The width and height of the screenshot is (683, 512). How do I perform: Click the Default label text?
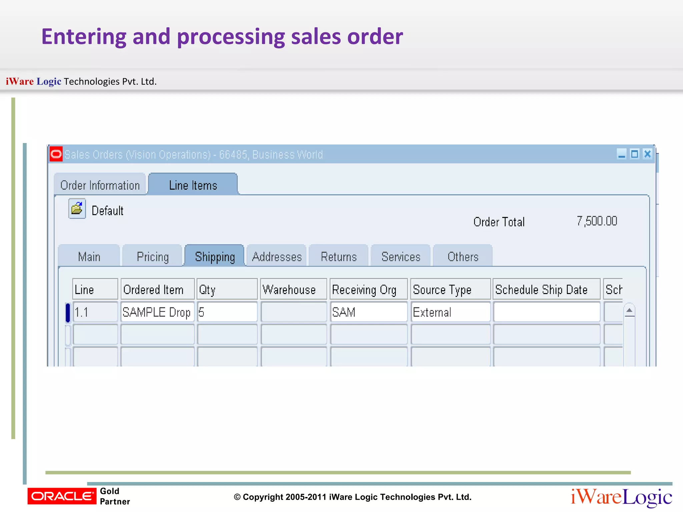coord(107,211)
